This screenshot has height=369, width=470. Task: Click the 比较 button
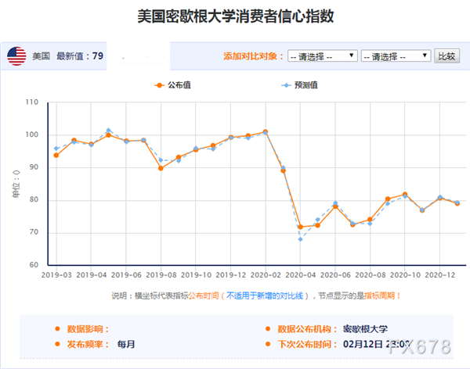tap(447, 56)
